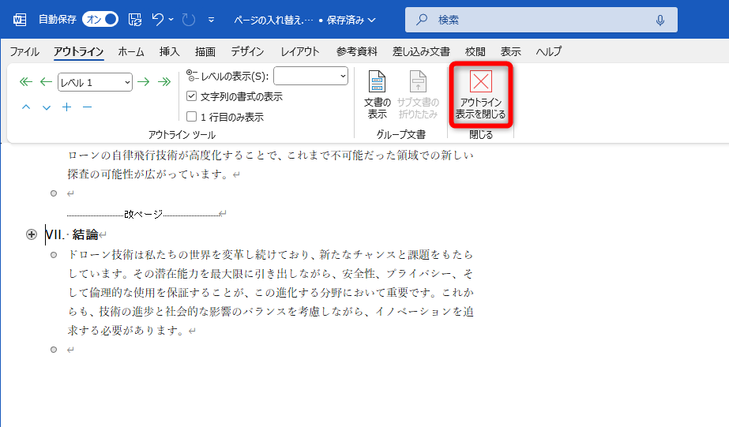Open the saved-status dropdown beside the file name

pyautogui.click(x=371, y=20)
